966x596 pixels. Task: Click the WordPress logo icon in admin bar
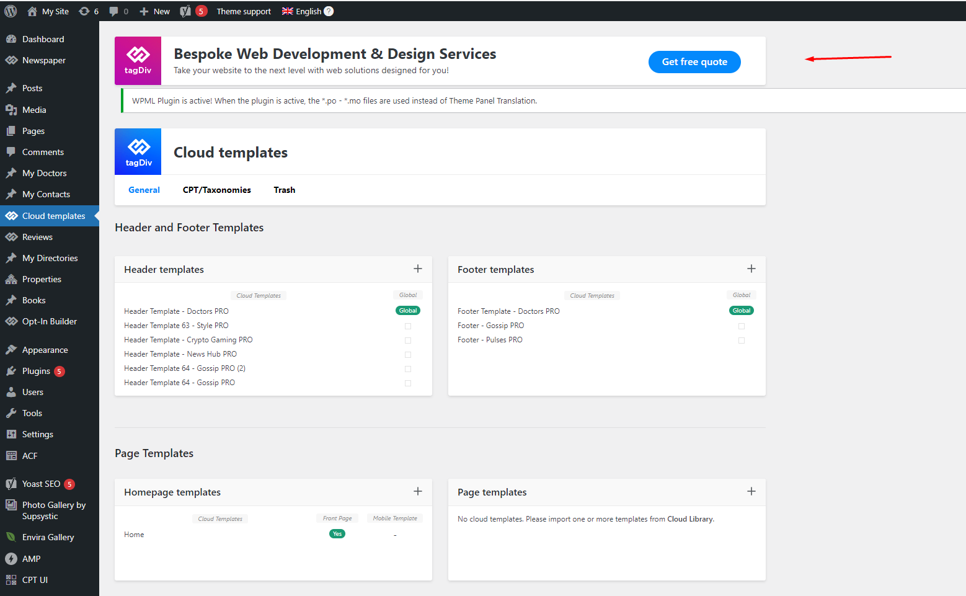pyautogui.click(x=11, y=11)
